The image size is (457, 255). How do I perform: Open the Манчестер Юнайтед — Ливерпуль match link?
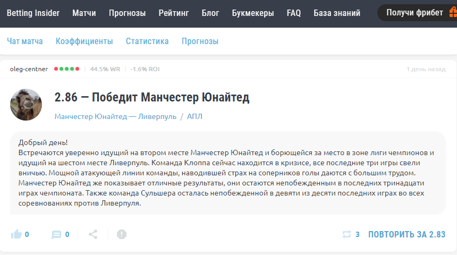pos(115,116)
